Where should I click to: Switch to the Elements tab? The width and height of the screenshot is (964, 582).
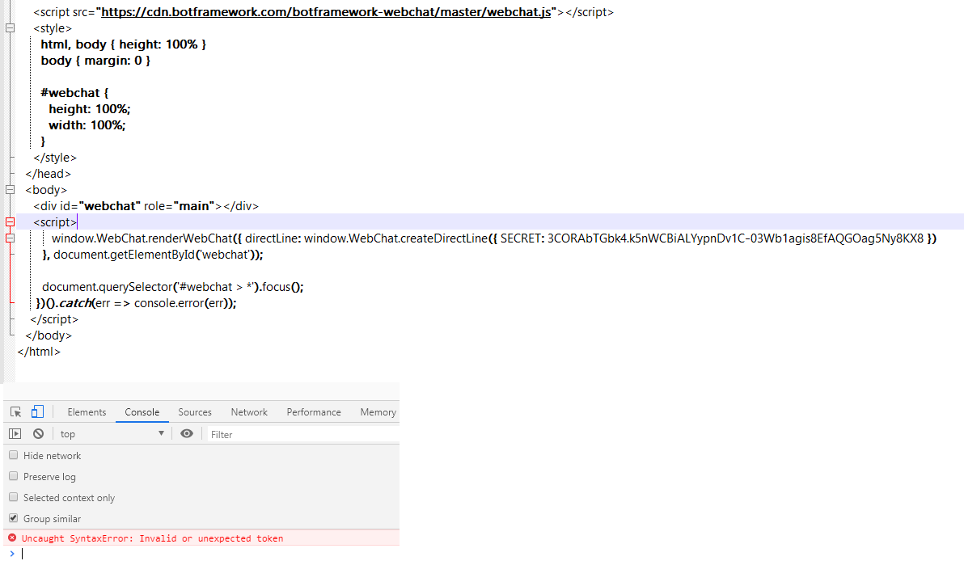point(87,411)
